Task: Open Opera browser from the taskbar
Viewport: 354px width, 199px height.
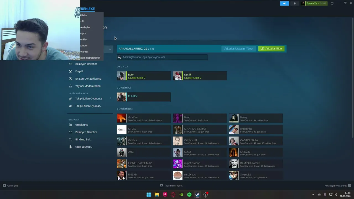Action: [x=173, y=195]
